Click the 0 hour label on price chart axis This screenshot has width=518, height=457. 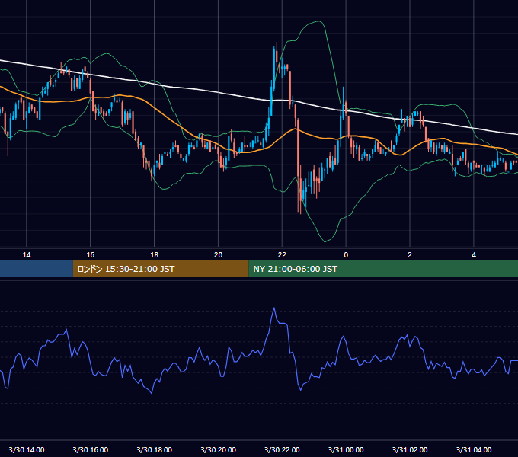click(346, 255)
